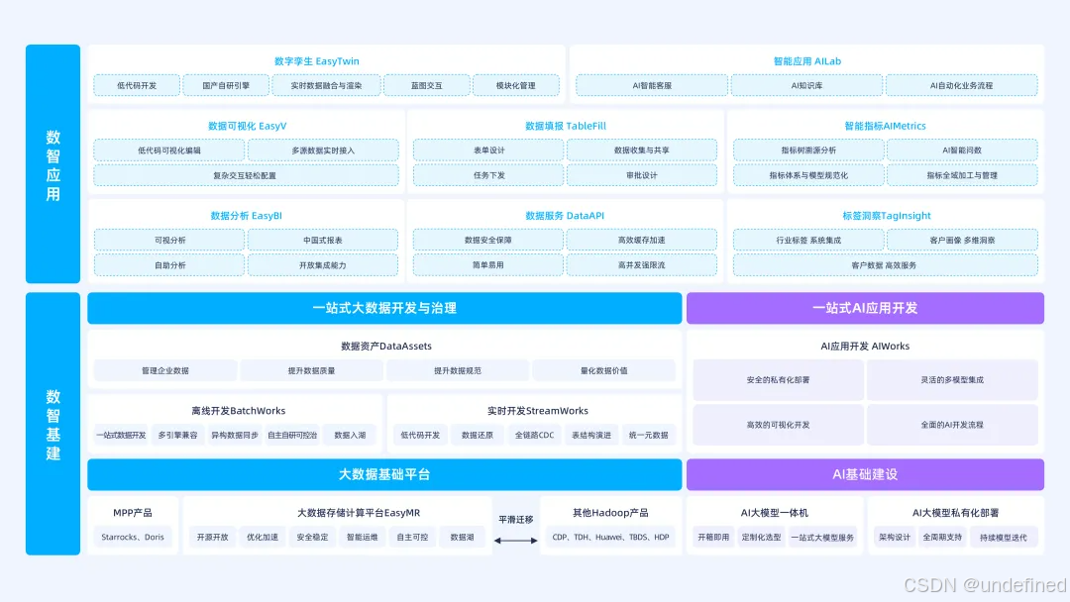Viewport: 1070px width, 602px height.
Task: Open the 数字孪生 EasyTwin heading
Action: (x=317, y=61)
